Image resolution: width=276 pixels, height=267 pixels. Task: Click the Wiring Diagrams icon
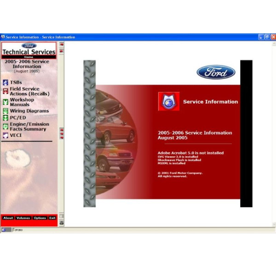6,111
